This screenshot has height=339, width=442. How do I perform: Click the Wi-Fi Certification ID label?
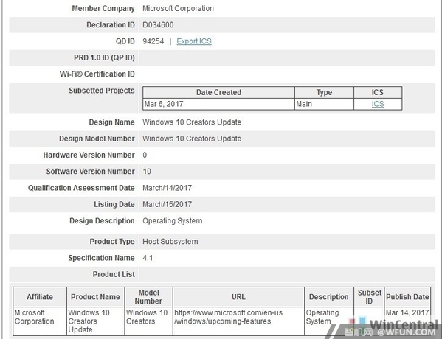pyautogui.click(x=97, y=74)
